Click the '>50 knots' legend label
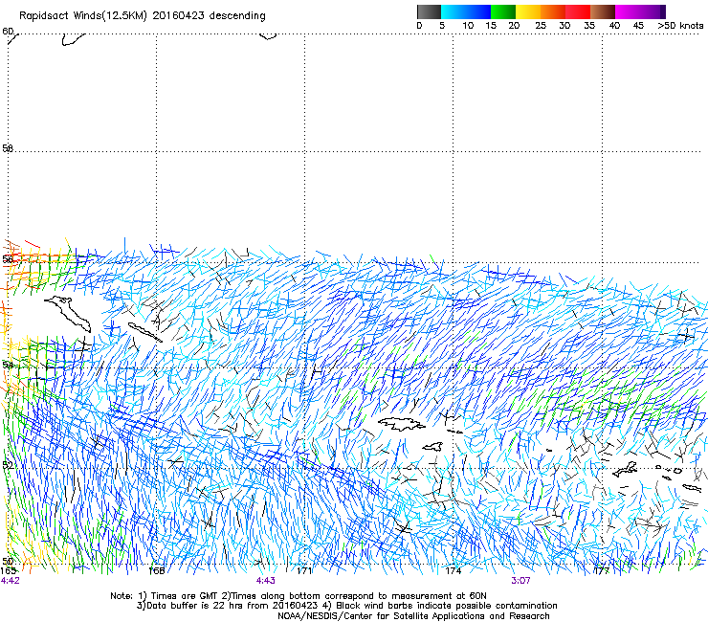The image size is (708, 622). (680, 26)
